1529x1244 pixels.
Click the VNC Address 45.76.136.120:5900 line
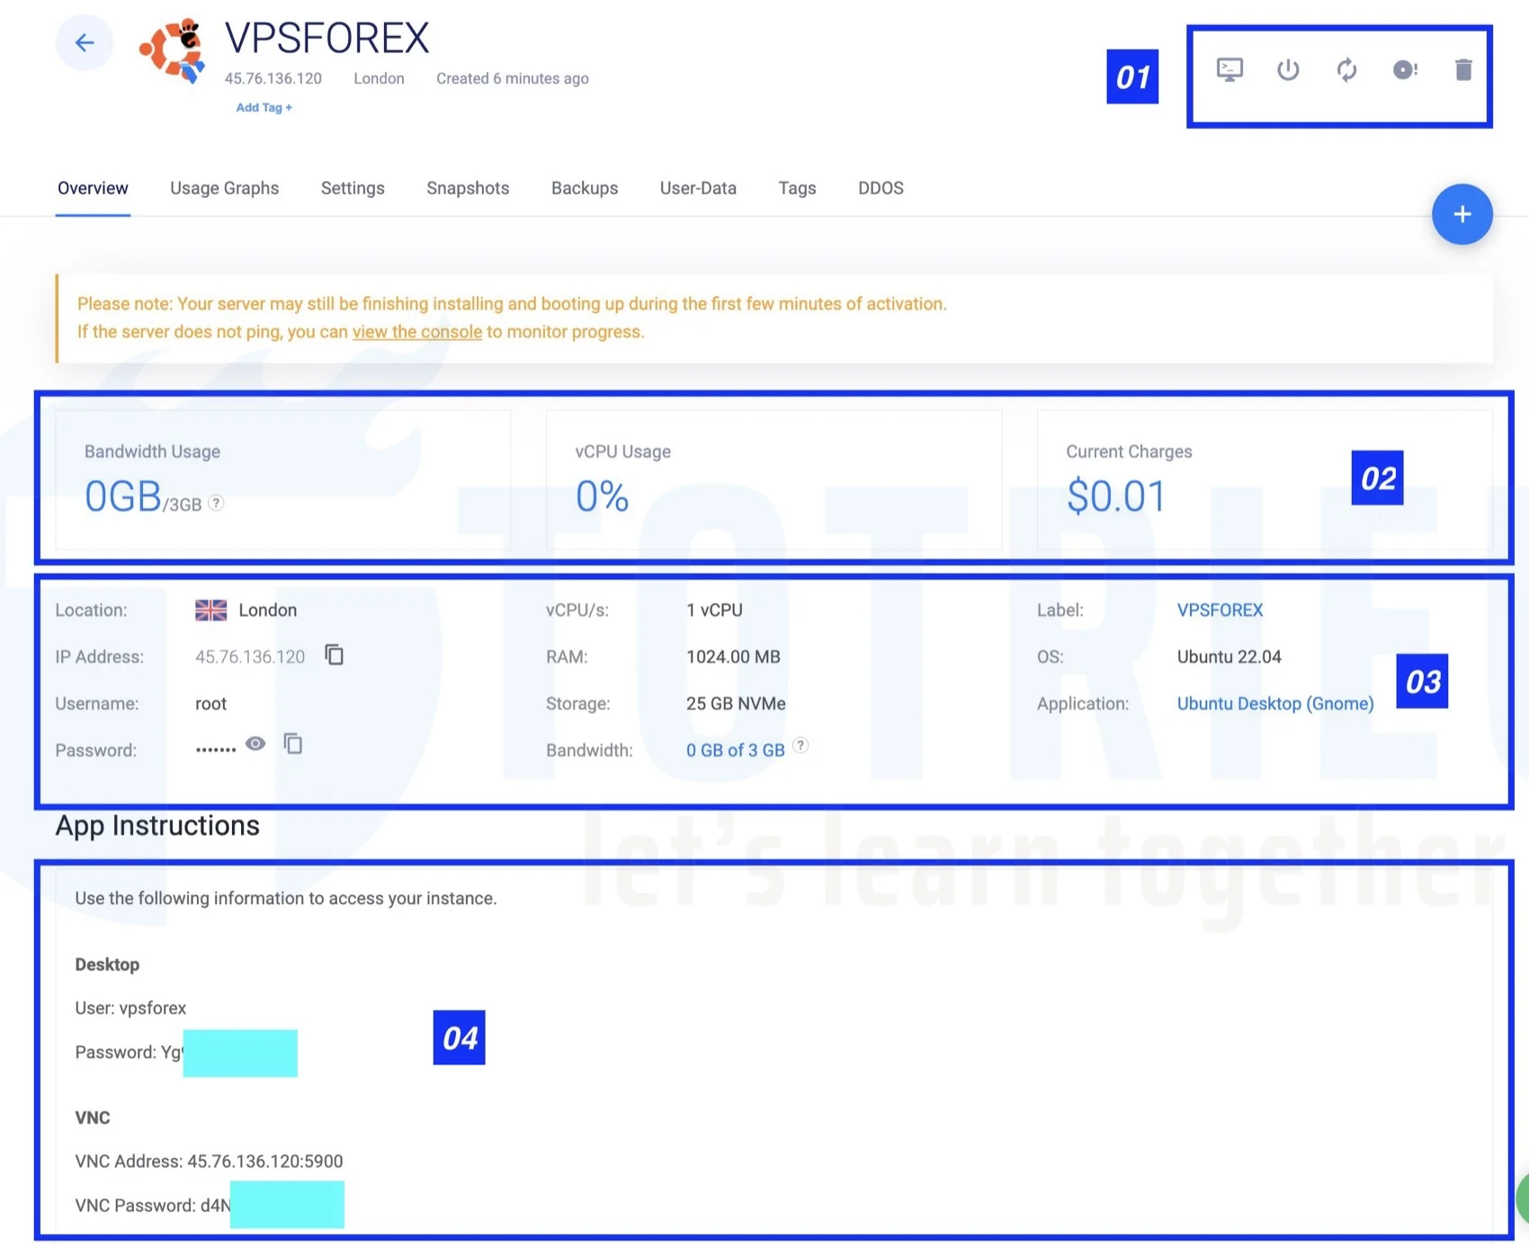pos(209,1161)
